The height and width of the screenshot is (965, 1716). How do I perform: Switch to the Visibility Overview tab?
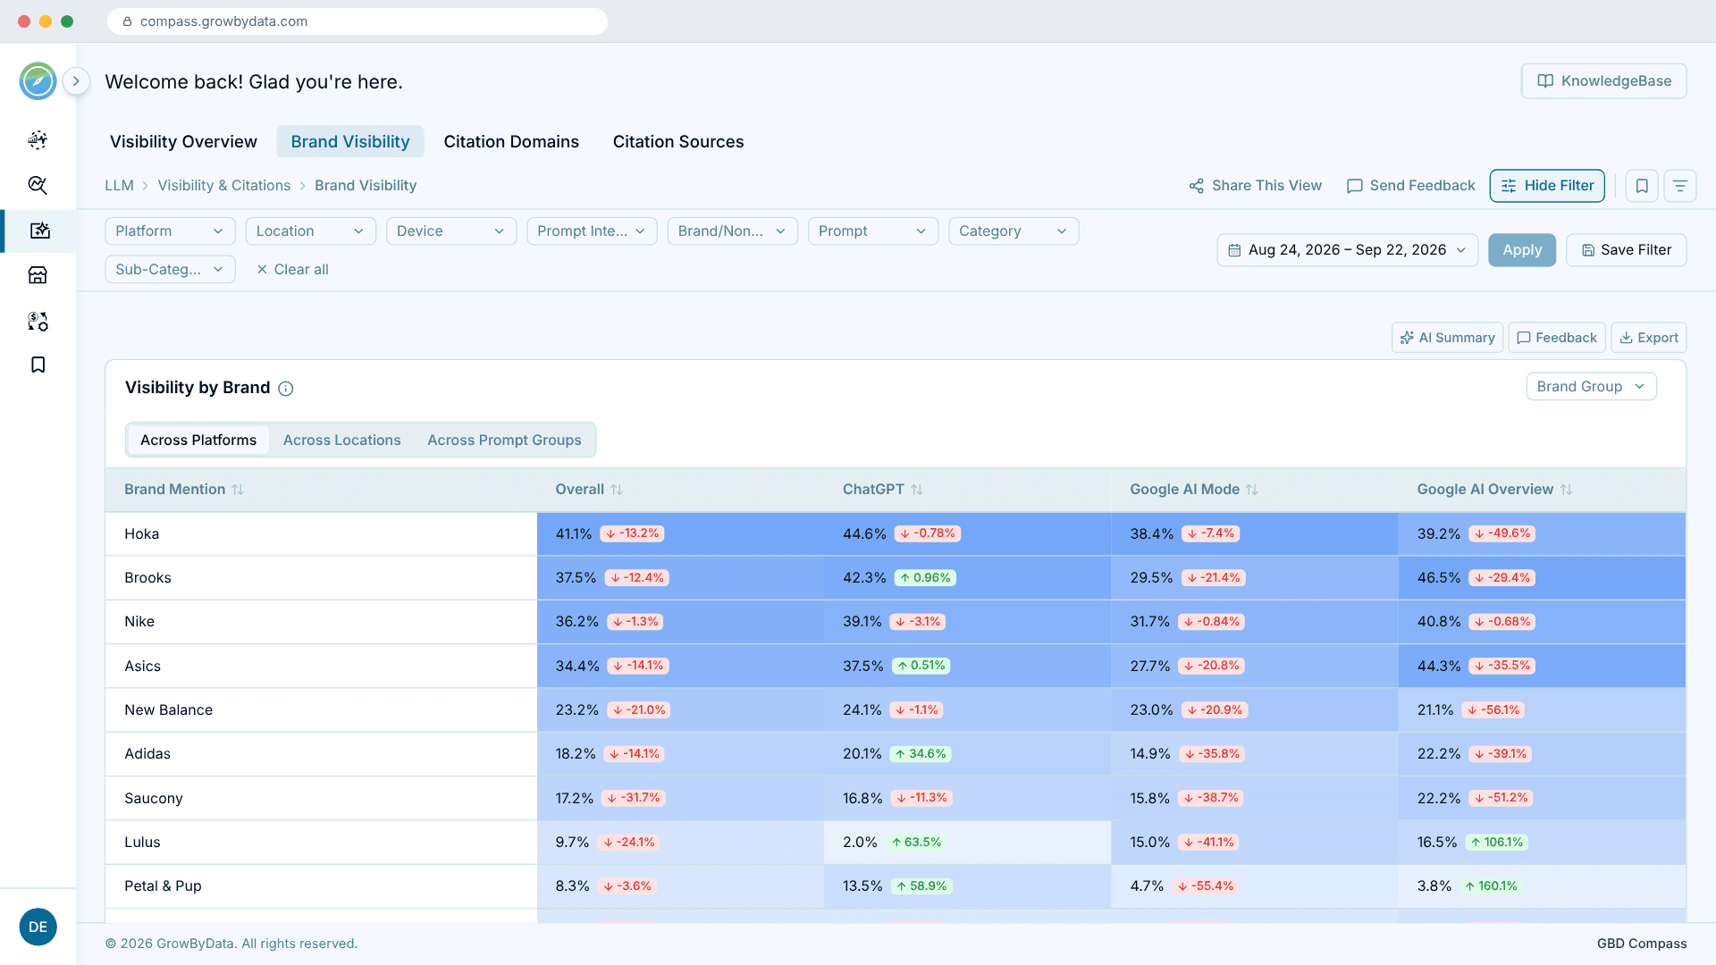183,142
